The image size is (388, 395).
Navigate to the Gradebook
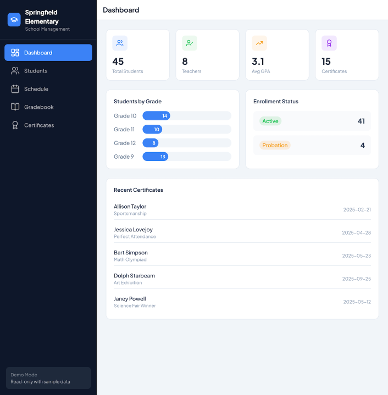48,107
